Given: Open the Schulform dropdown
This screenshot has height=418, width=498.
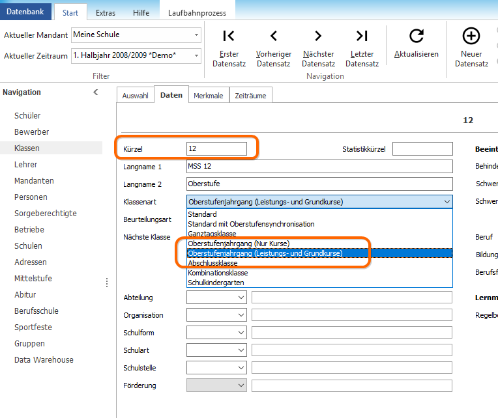Looking at the screenshot, I should 241,333.
